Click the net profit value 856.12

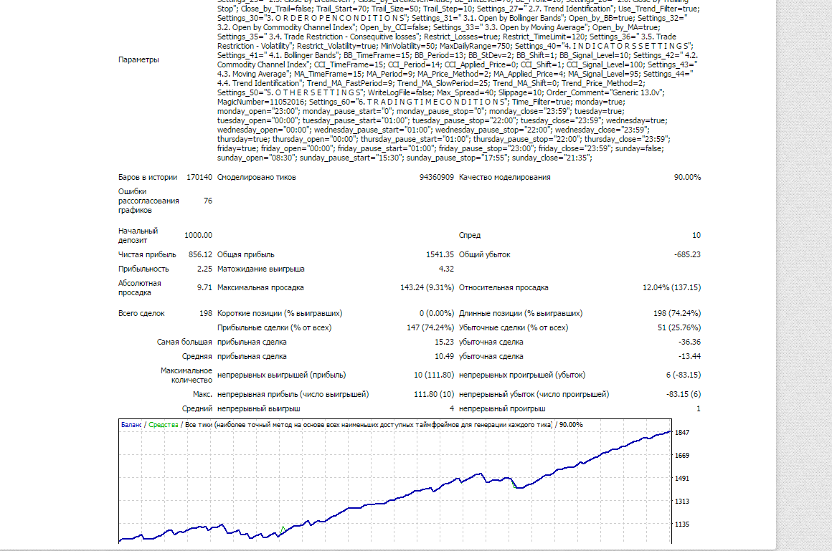pos(200,254)
